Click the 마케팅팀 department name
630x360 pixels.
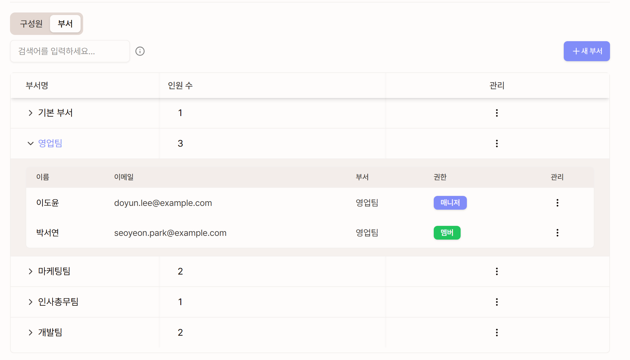coord(54,271)
